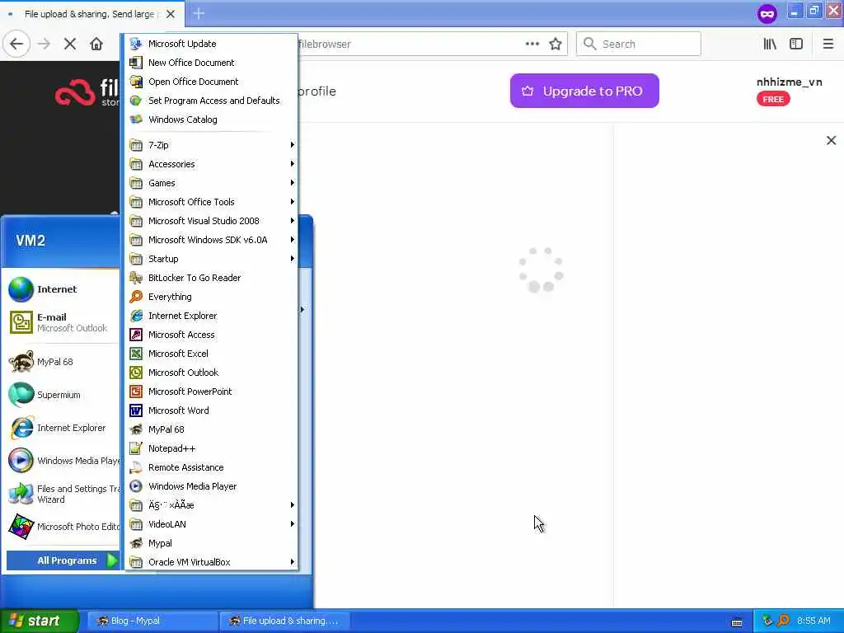844x633 pixels.
Task: Click the Microsoft Access icon
Action: click(x=136, y=335)
